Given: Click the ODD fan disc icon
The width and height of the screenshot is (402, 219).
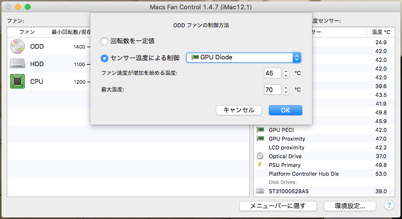Looking at the screenshot, I should [17, 46].
